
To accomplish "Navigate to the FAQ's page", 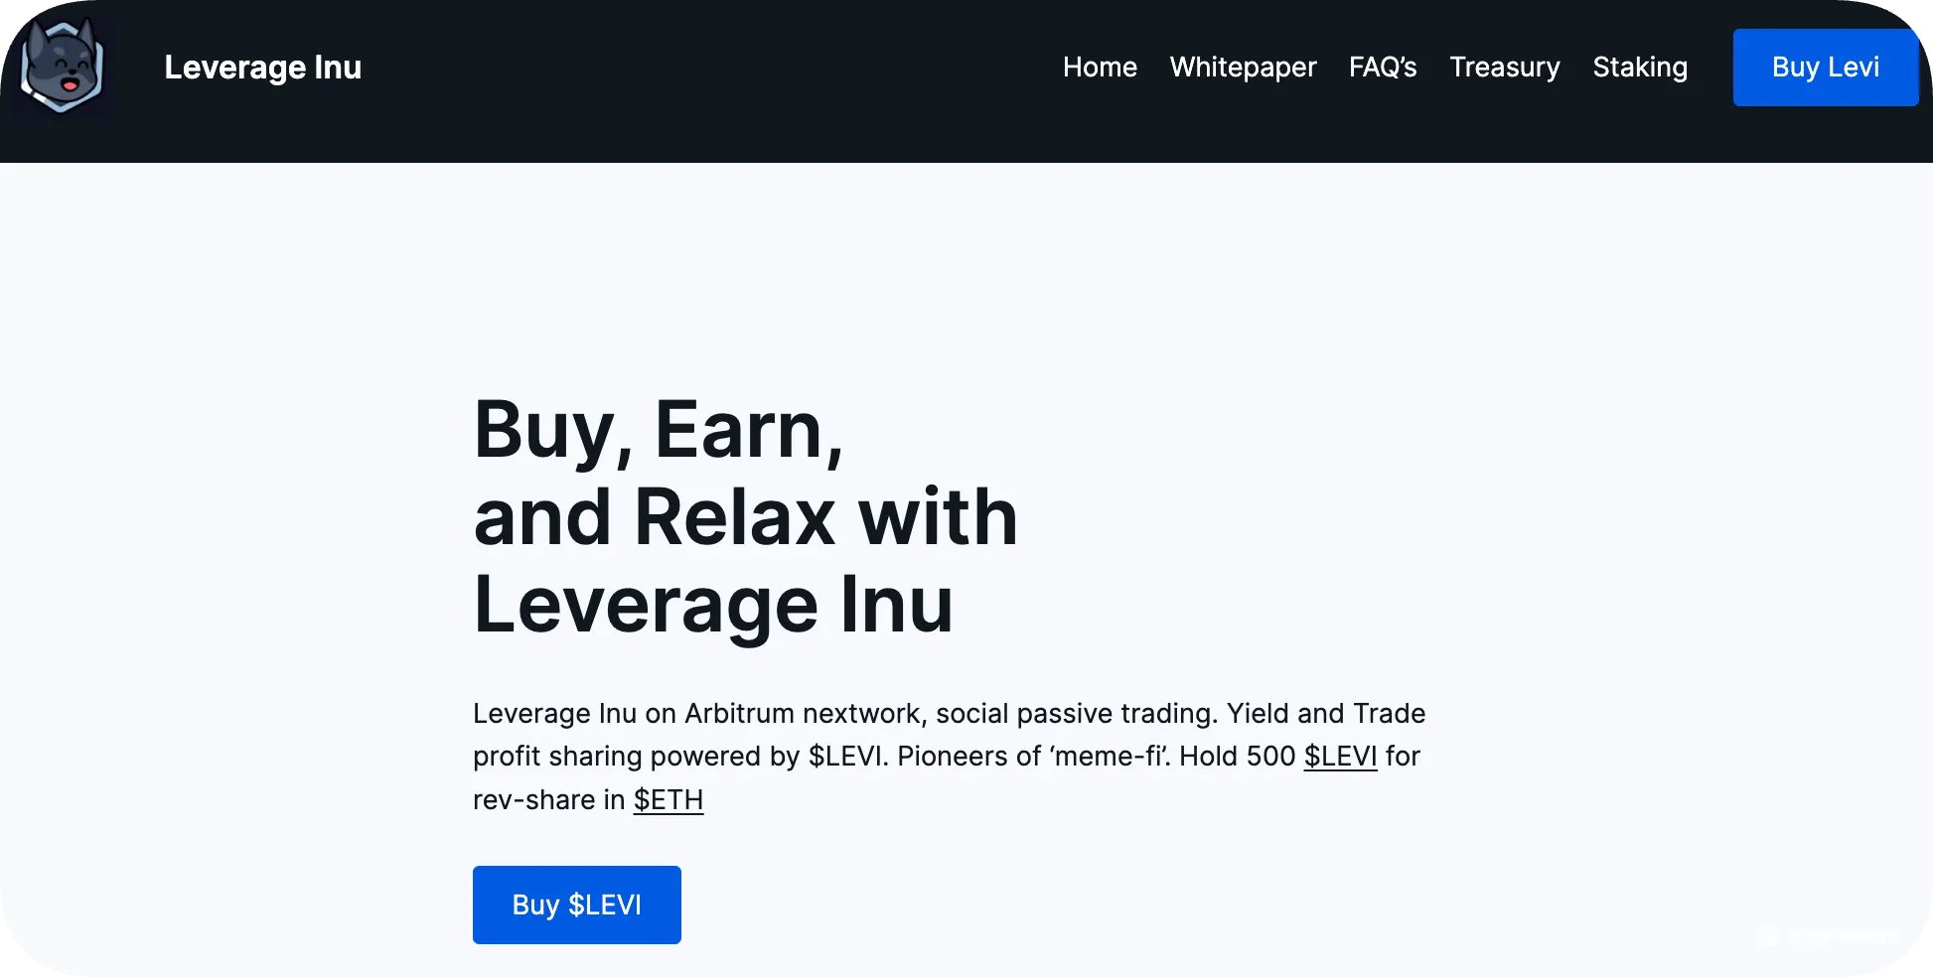I will 1383,67.
